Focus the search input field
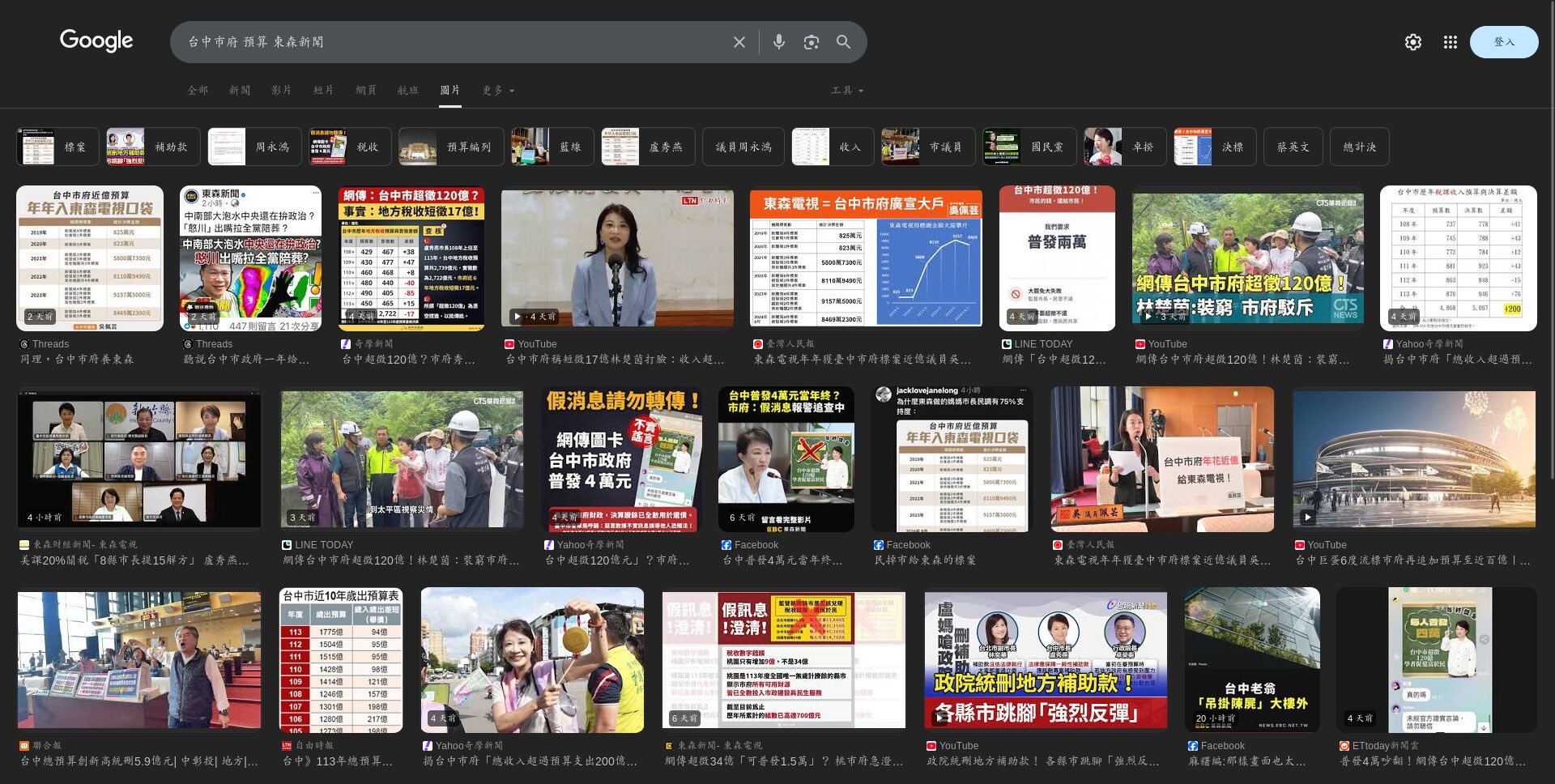 pyautogui.click(x=454, y=42)
